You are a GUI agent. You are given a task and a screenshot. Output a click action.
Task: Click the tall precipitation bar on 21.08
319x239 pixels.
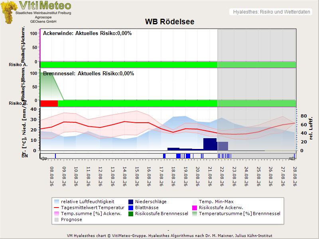pyautogui.click(x=210, y=144)
